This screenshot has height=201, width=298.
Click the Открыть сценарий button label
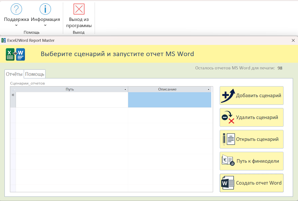click(257, 139)
